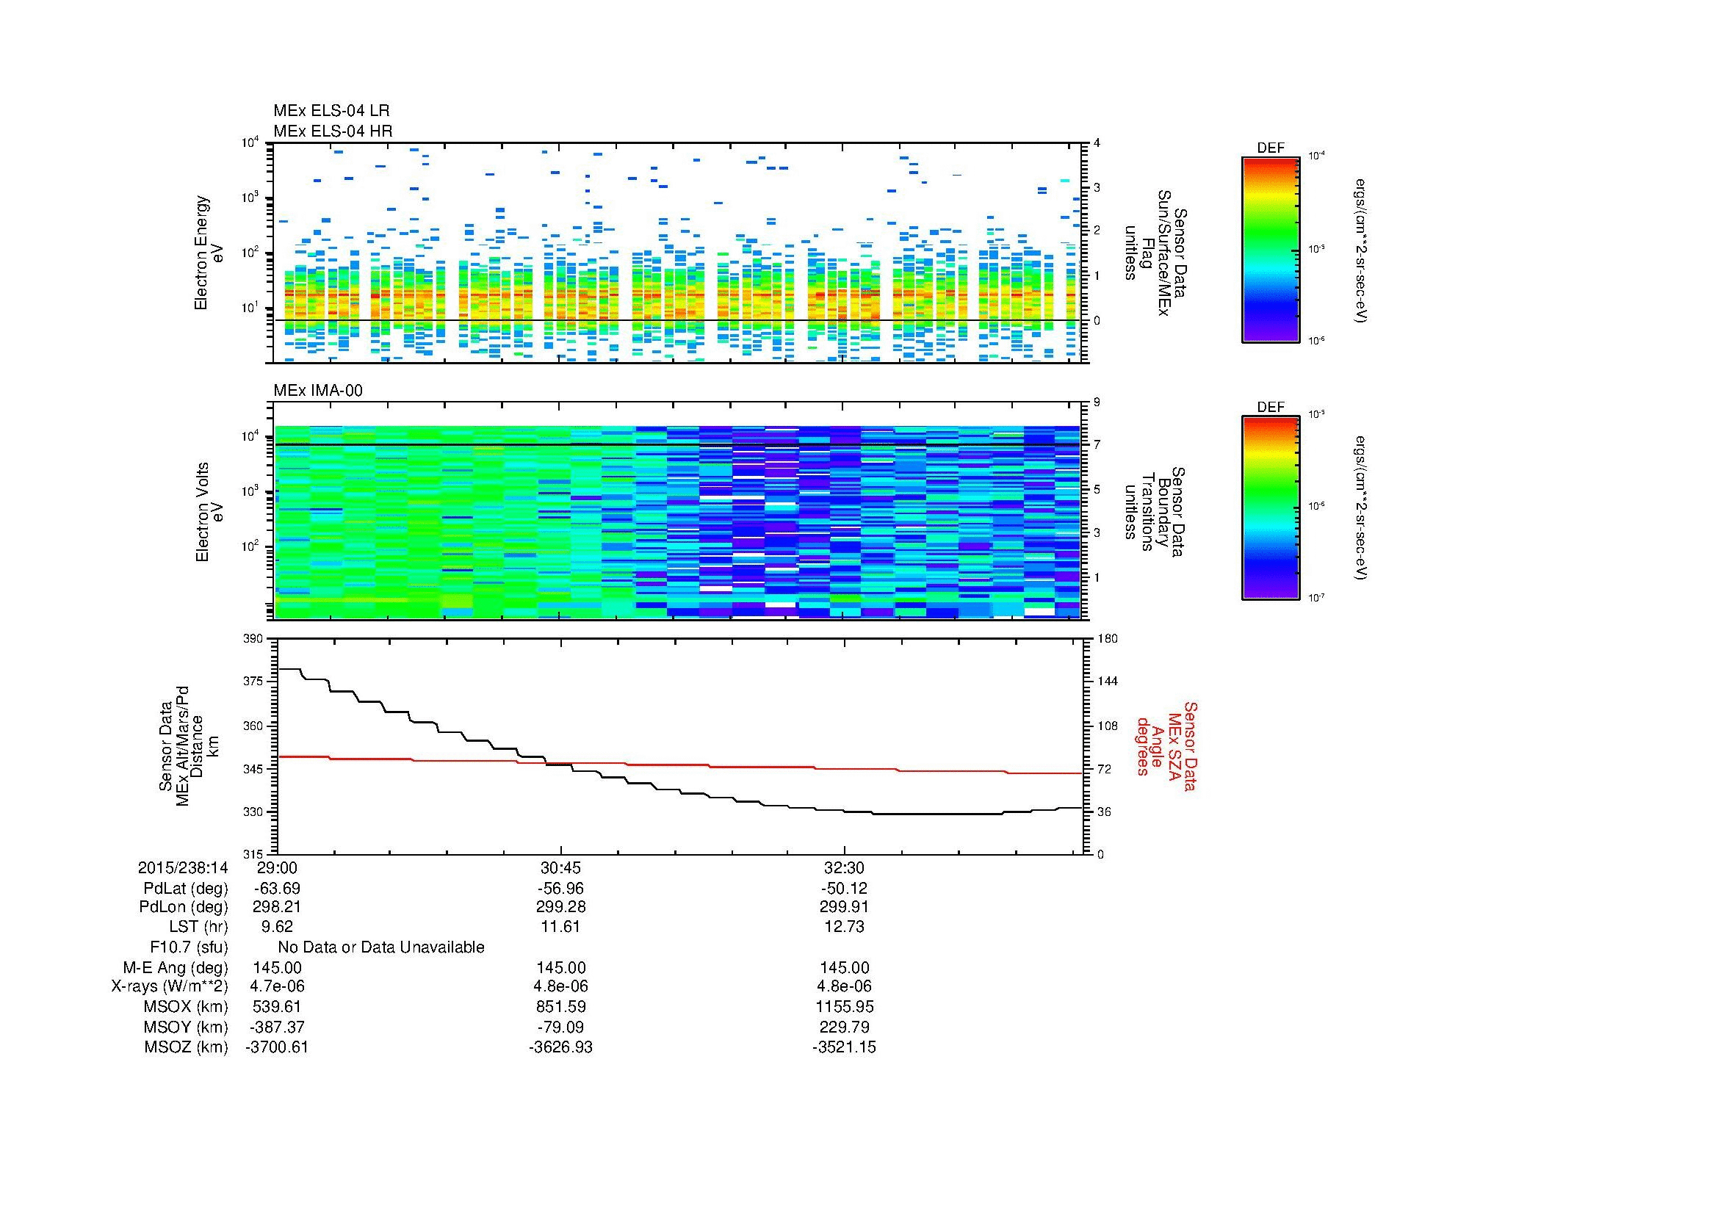Image resolution: width=1718 pixels, height=1214 pixels.
Task: Click the Boundary Transitions axis label
Action: click(1155, 512)
